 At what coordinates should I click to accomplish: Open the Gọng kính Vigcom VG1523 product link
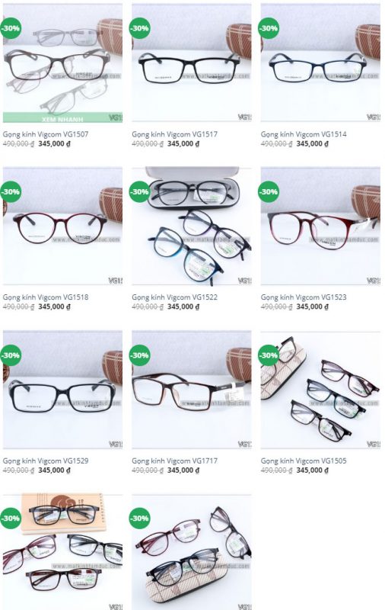tap(304, 297)
